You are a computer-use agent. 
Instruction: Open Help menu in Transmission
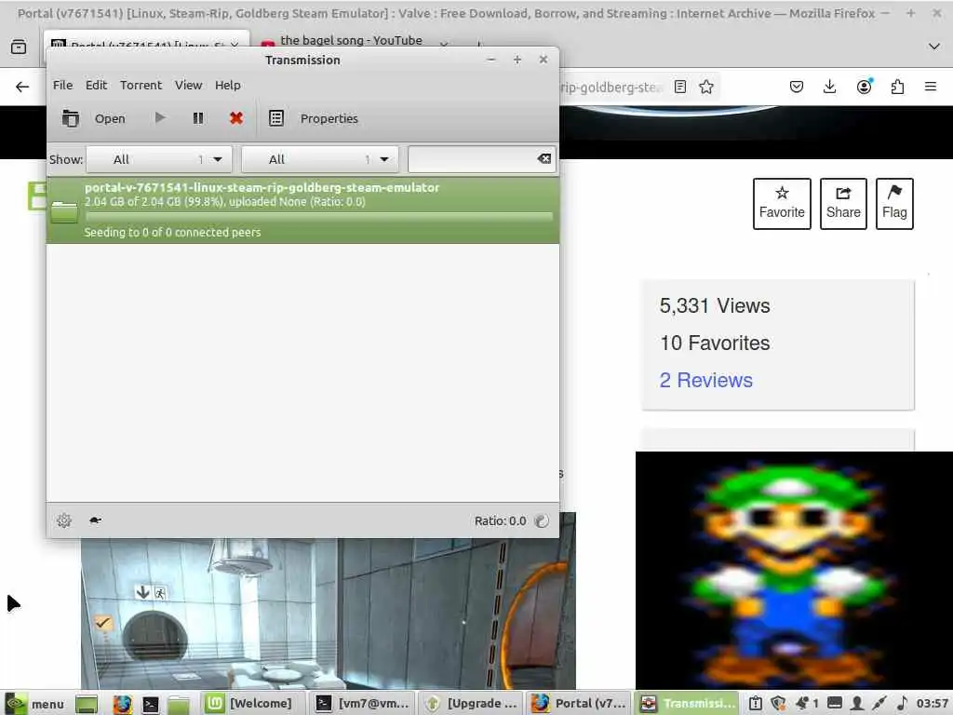[x=228, y=85]
